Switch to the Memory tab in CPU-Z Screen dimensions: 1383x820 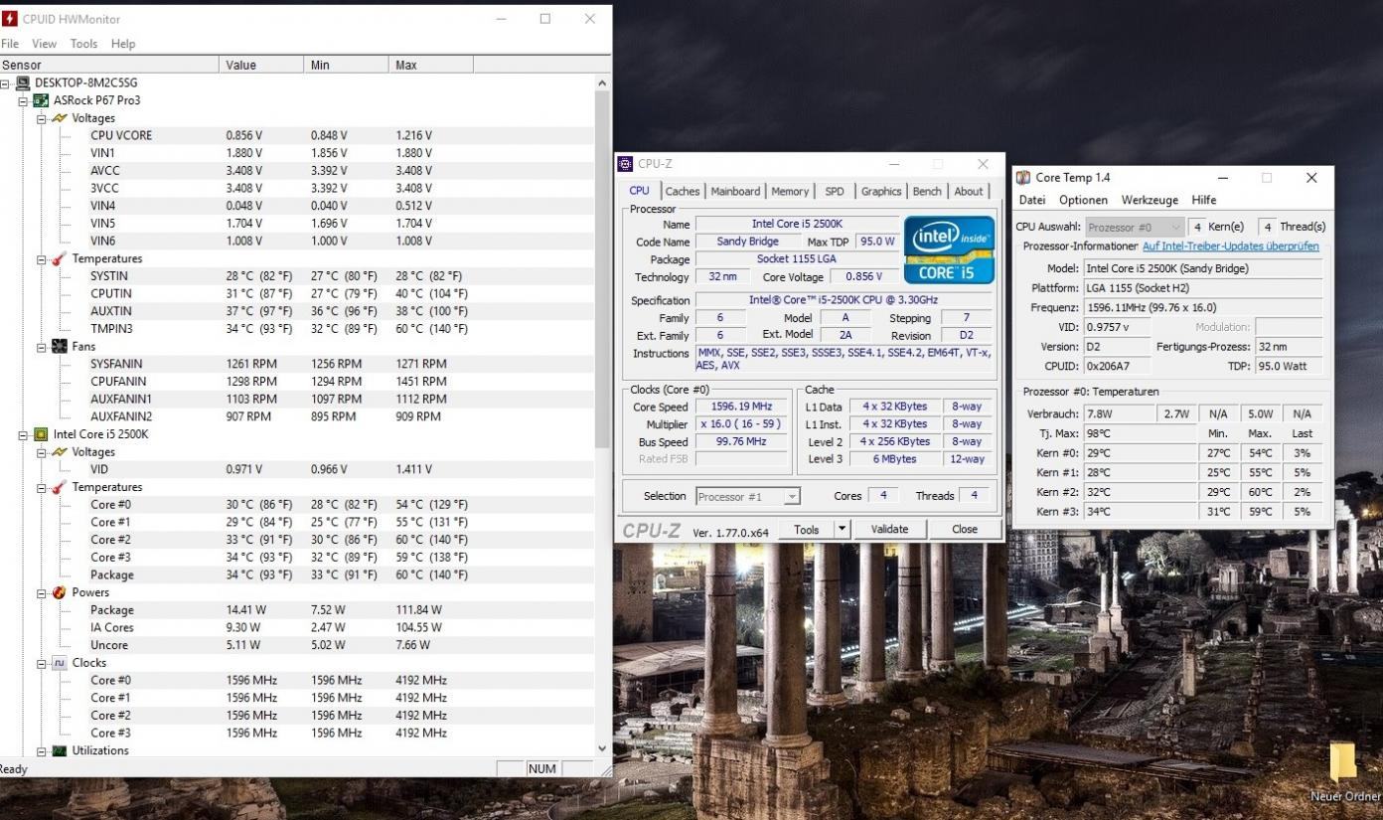coord(790,191)
